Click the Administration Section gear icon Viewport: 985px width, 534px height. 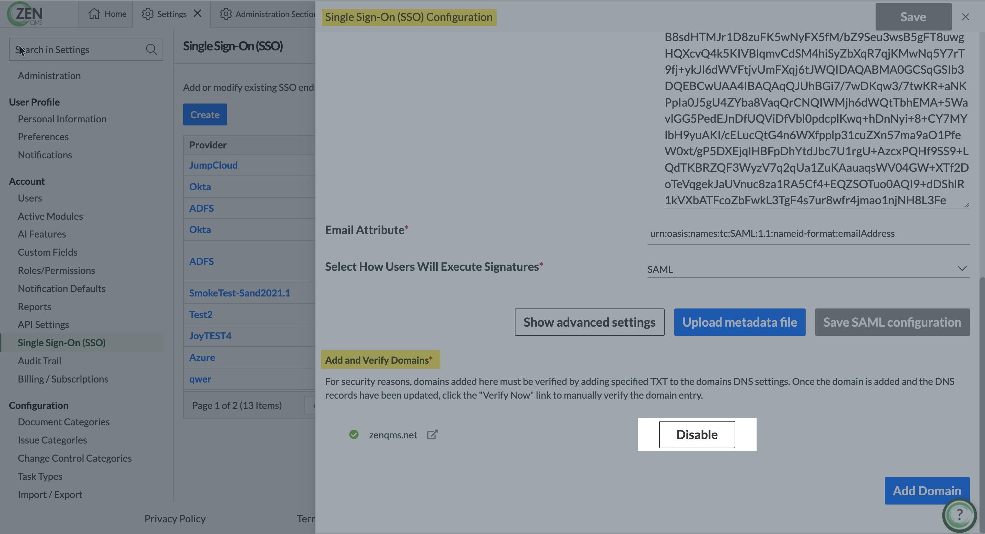click(x=226, y=14)
